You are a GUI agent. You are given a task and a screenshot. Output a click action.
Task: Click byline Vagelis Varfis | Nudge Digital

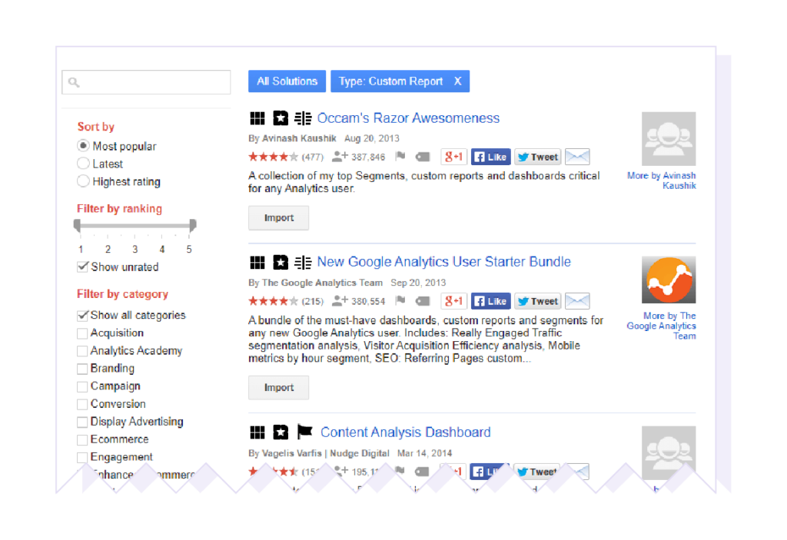326,453
